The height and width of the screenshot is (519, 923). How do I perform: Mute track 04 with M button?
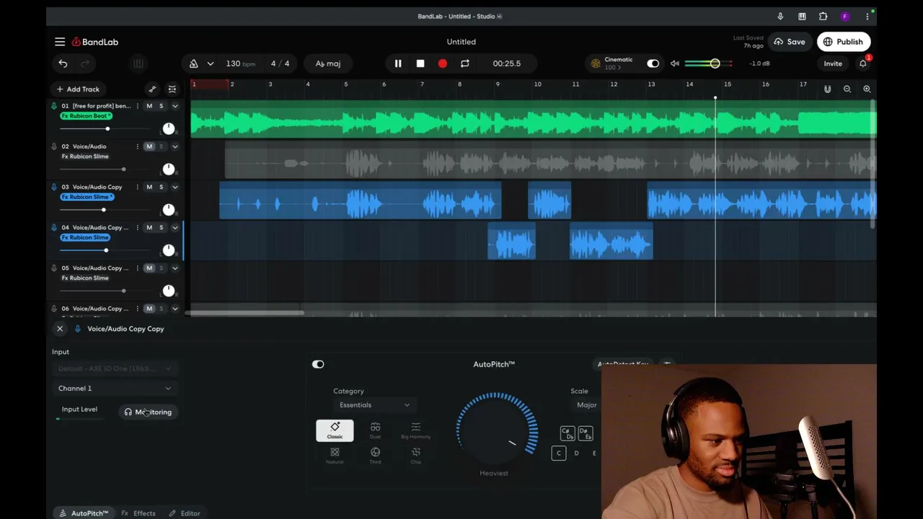coord(149,227)
